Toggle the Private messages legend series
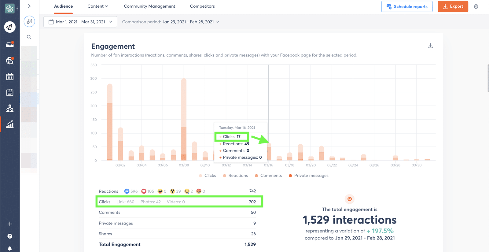The image size is (489, 252). point(308,176)
